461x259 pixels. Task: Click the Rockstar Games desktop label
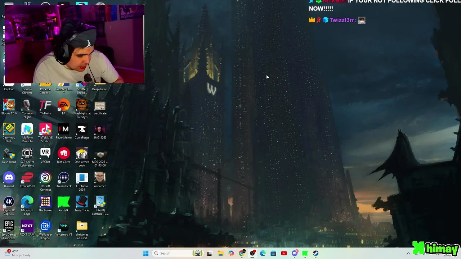coord(45,91)
